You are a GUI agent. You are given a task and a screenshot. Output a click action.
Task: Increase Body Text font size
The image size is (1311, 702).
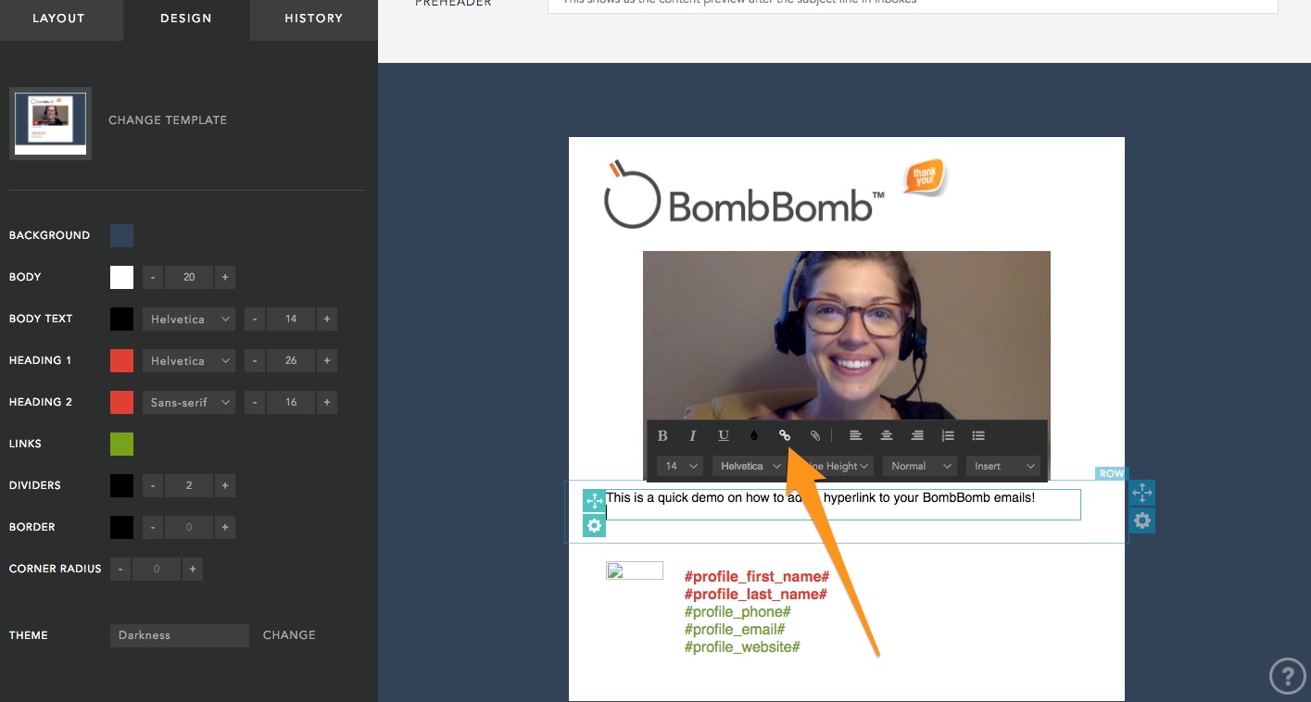(327, 319)
